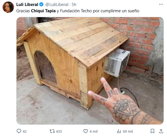Viewport: 167px width, 137px height.
Task: Retweet the post using the arrows icon
Action: [52, 131]
